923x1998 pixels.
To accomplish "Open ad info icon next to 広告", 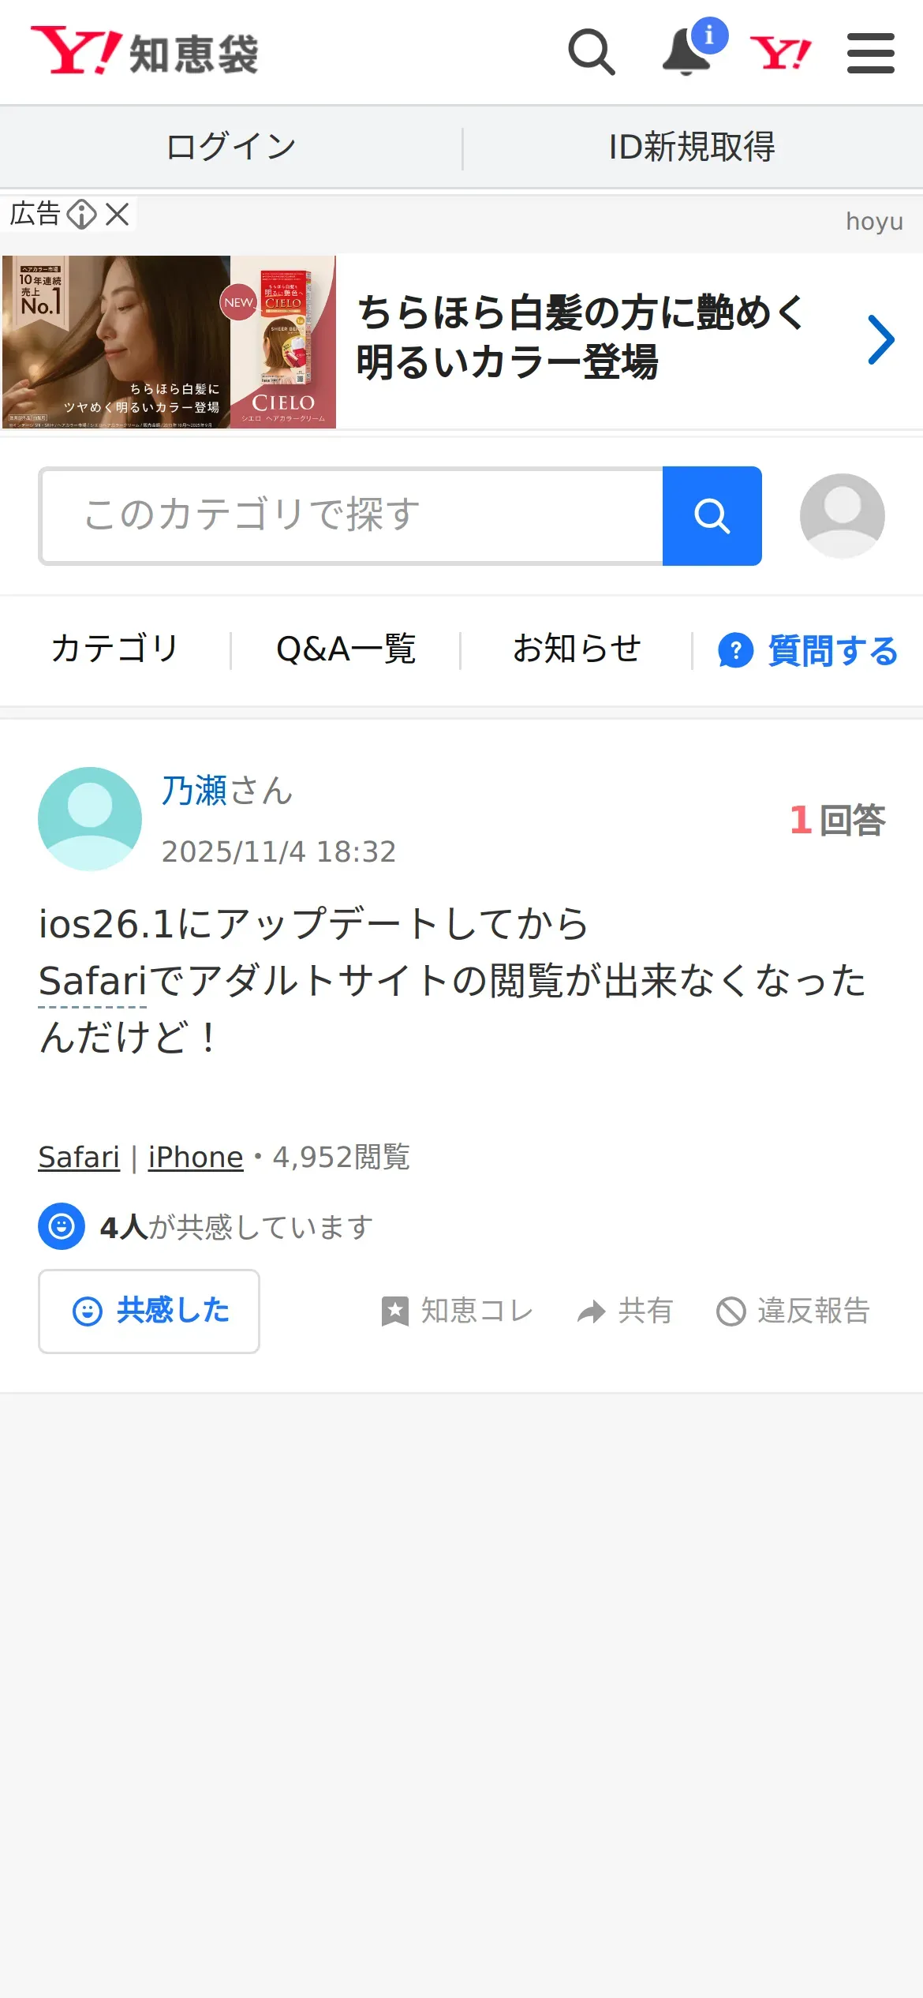I will click(x=81, y=214).
